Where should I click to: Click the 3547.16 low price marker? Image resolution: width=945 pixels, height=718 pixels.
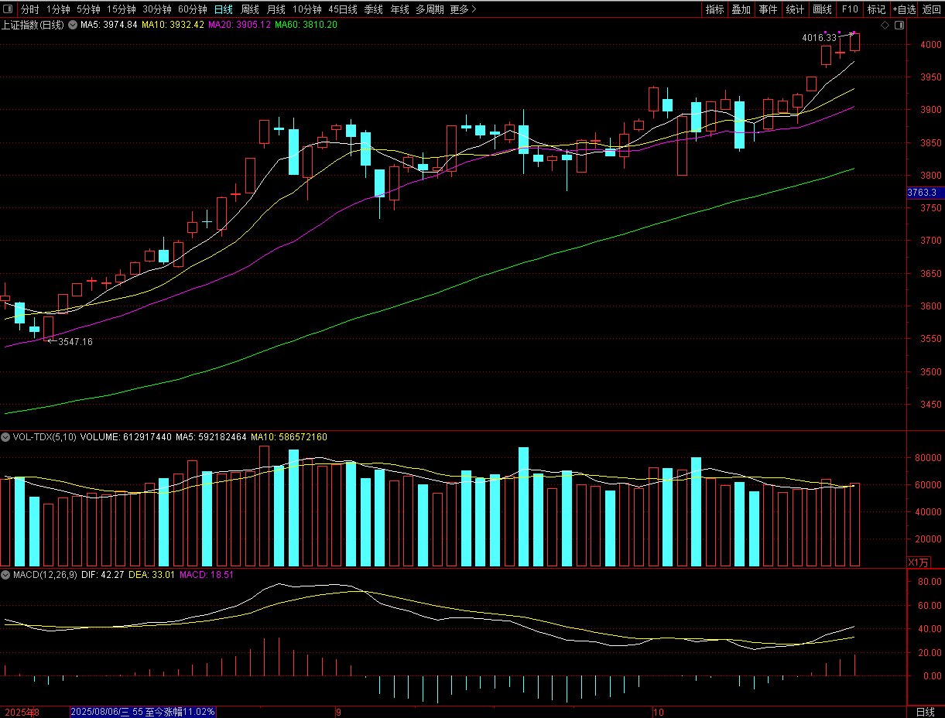click(74, 341)
